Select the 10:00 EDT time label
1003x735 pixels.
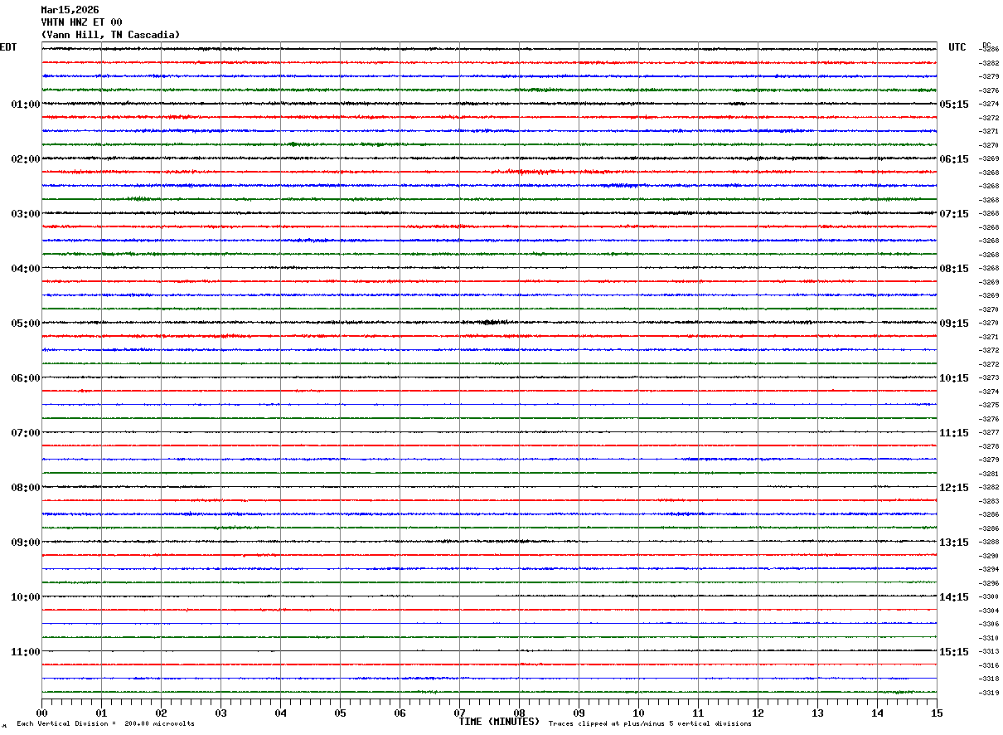pyautogui.click(x=26, y=597)
